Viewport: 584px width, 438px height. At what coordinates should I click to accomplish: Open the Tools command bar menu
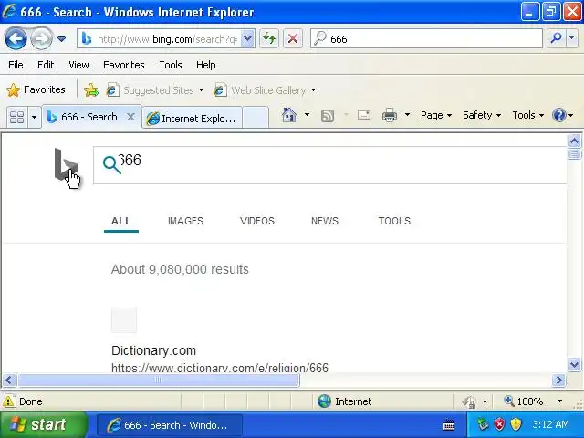click(527, 115)
